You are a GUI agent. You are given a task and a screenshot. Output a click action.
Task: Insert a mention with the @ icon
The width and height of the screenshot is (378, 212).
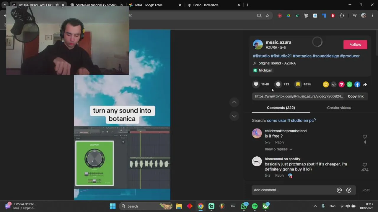pos(339,190)
